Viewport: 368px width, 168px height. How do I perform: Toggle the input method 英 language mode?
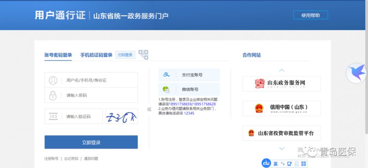275,164
